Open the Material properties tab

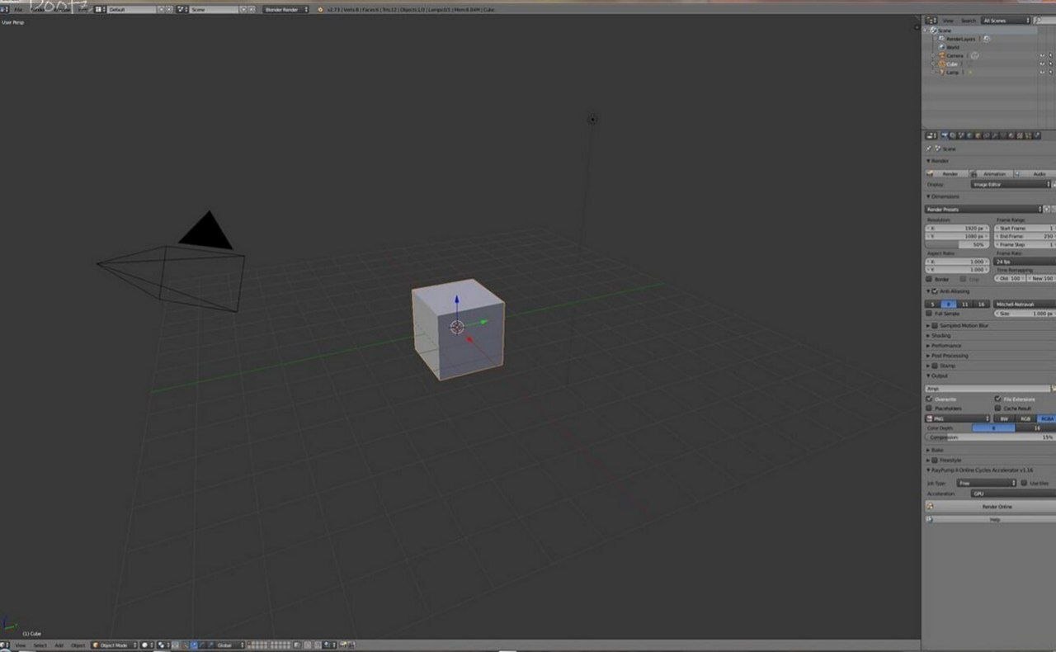coord(1011,135)
